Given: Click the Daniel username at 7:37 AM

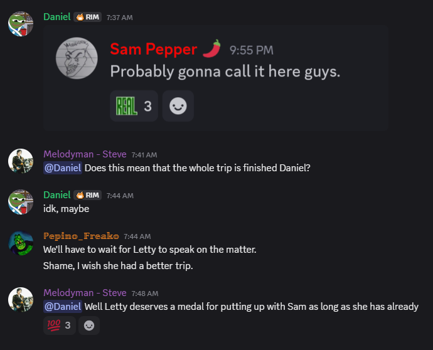Looking at the screenshot, I should [x=57, y=17].
